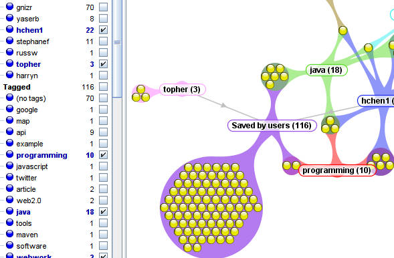Image resolution: width=394 pixels, height=258 pixels.
Task: Select the blue ball icon next to api
Action: tap(9, 132)
